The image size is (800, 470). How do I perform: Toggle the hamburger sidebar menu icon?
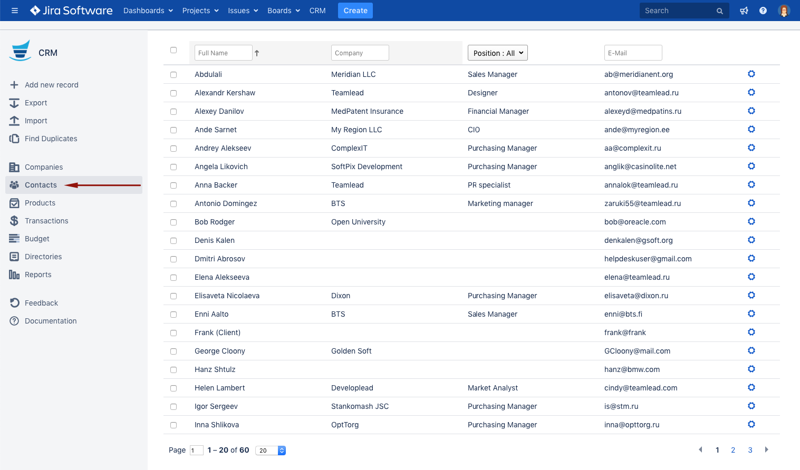[x=15, y=11]
